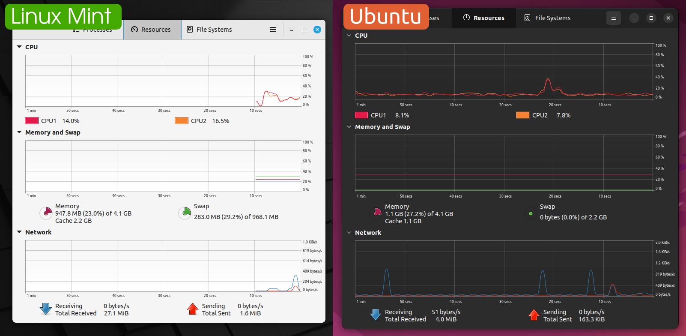Click Swap pie chart icon in Mint window
686x336 pixels.
pos(185,213)
